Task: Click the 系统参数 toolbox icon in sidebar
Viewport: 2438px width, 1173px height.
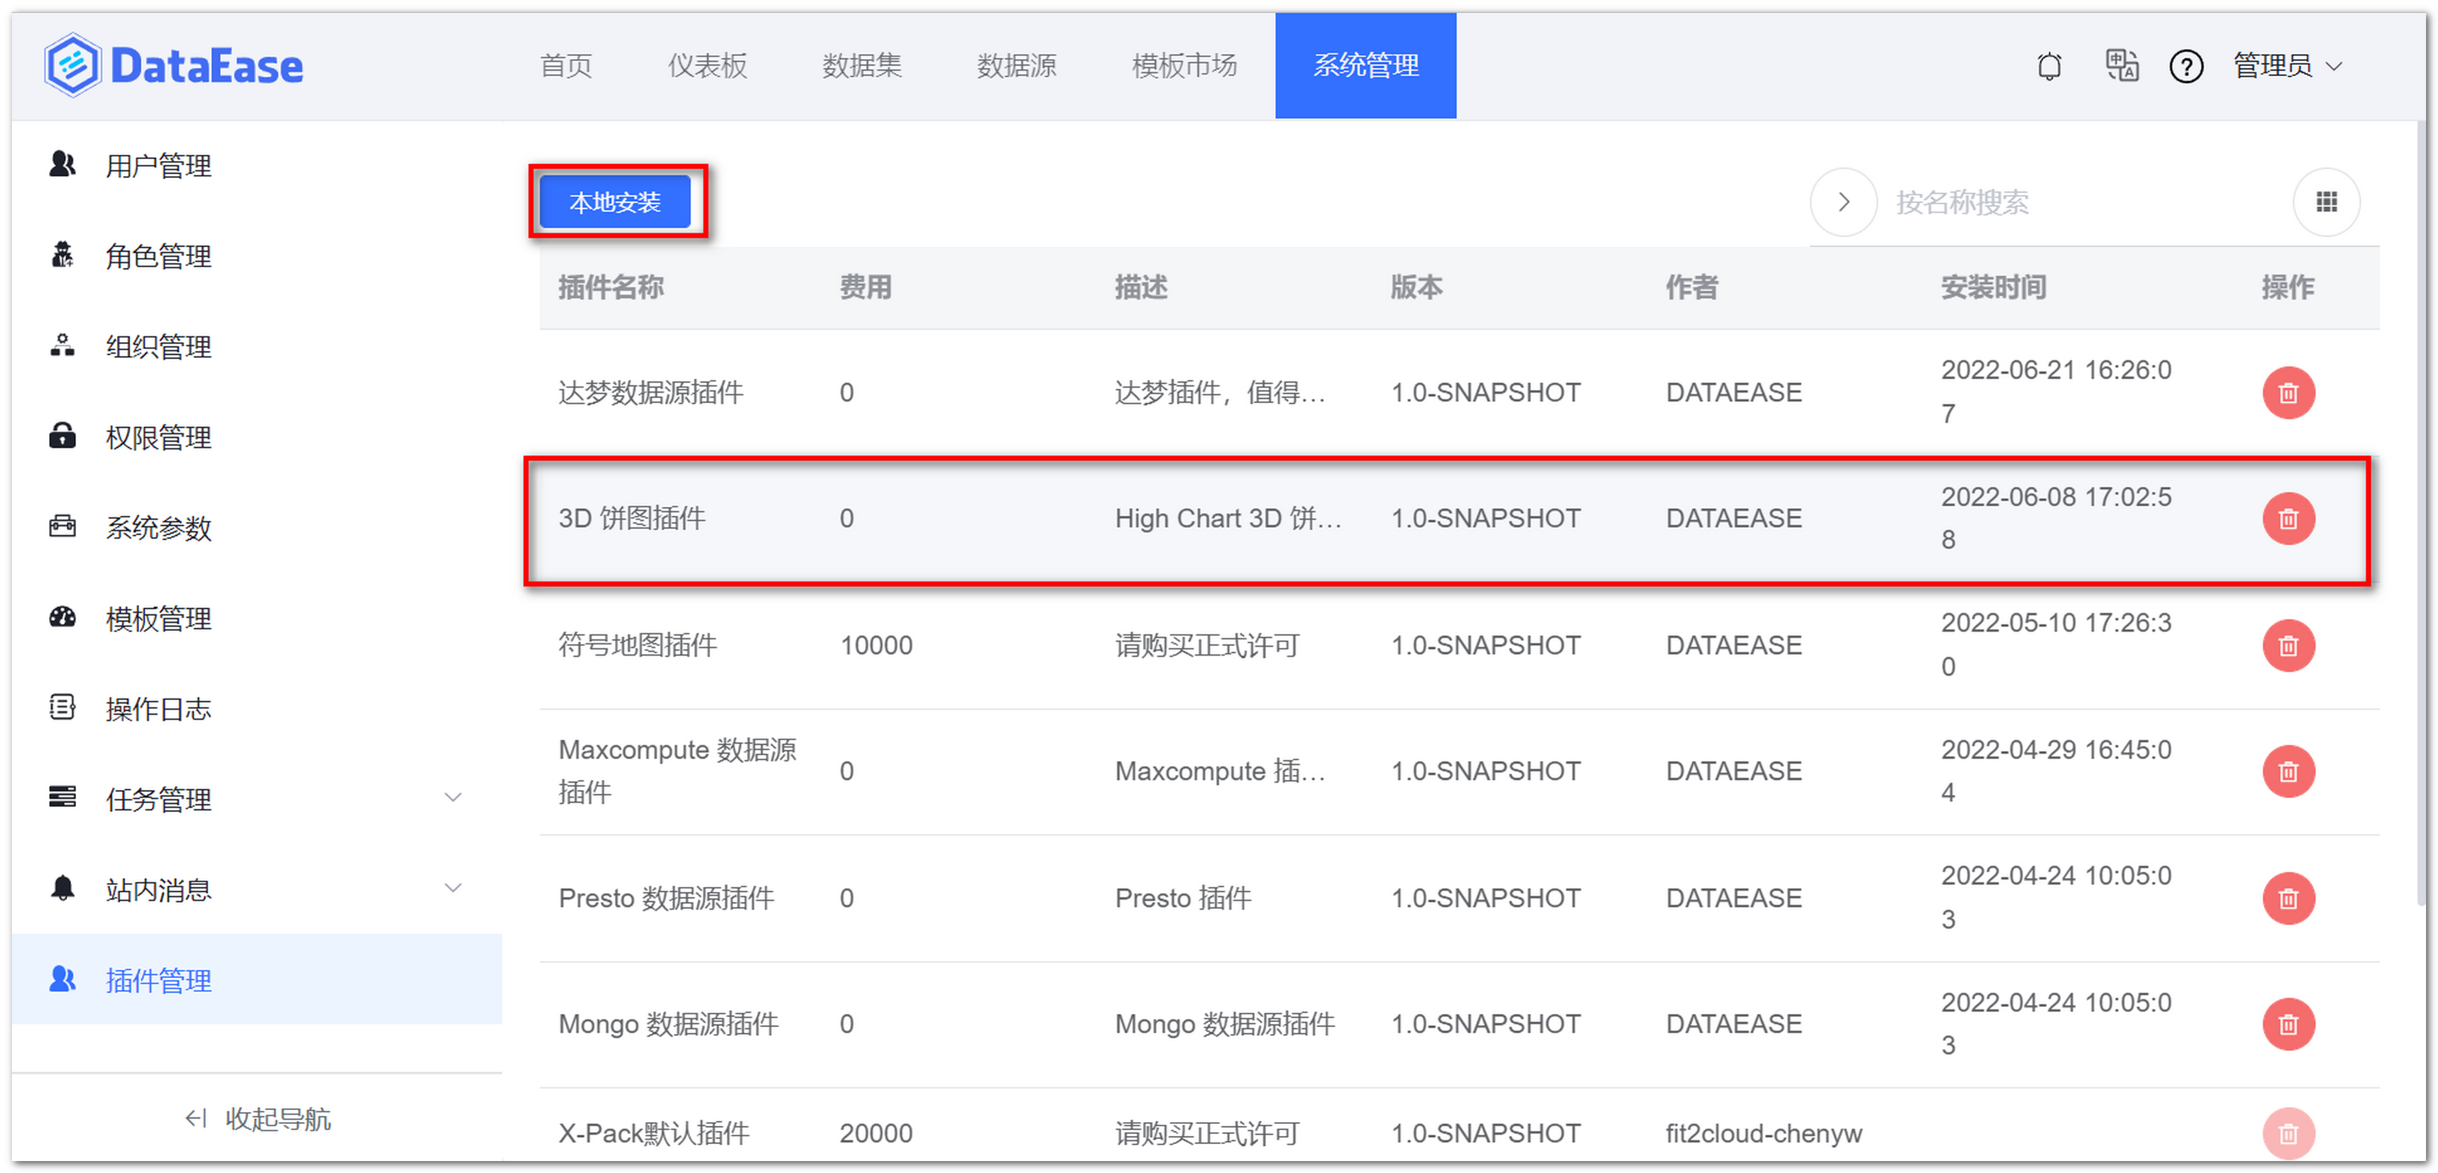Action: coord(62,526)
